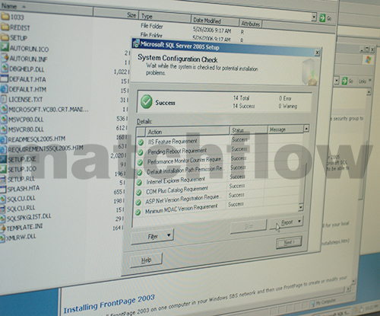Click the SQLCU.DLL file icon
Screen dimensions: 380x316
point(3,199)
